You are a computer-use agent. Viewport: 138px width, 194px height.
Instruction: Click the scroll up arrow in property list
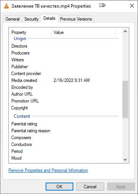point(125,31)
